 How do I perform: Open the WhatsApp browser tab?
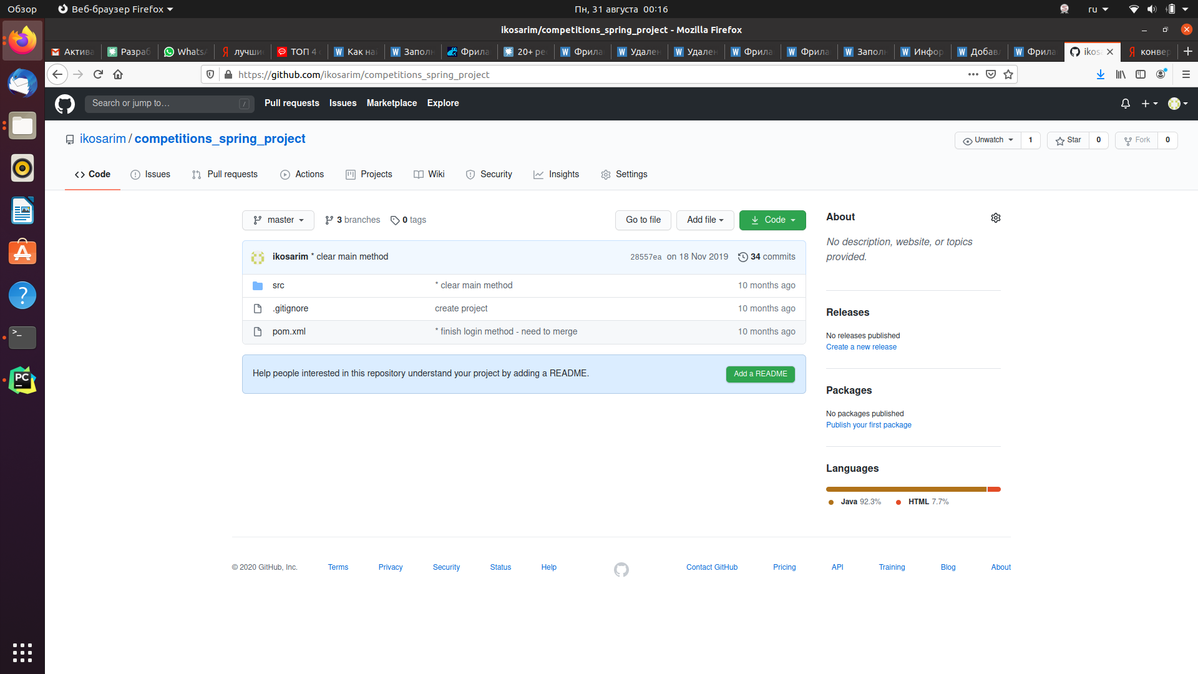click(x=186, y=52)
